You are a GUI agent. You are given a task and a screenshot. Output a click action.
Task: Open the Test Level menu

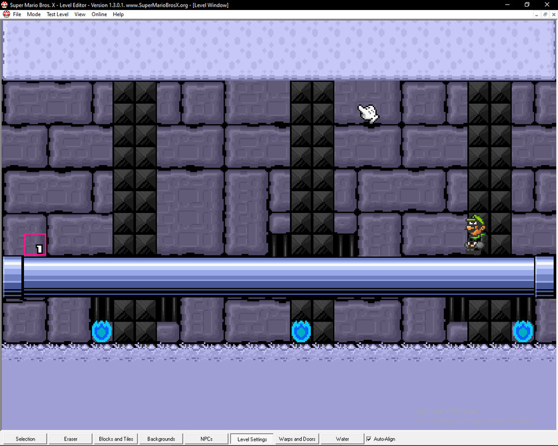coord(57,14)
